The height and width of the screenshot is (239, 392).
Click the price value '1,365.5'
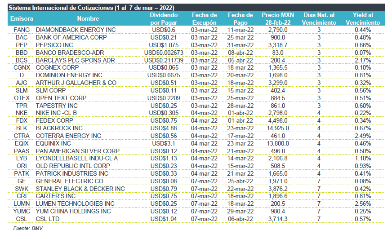278,68
